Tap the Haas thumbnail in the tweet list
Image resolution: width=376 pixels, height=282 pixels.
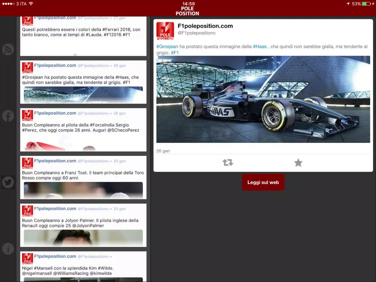[83, 95]
